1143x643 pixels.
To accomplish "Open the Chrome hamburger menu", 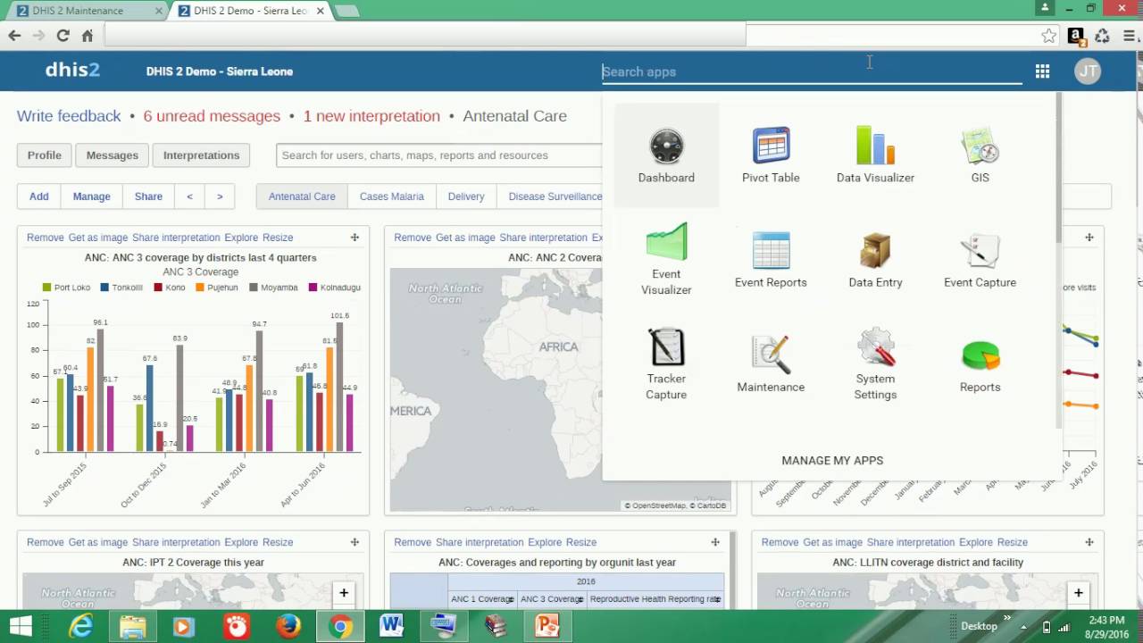I will point(1128,36).
